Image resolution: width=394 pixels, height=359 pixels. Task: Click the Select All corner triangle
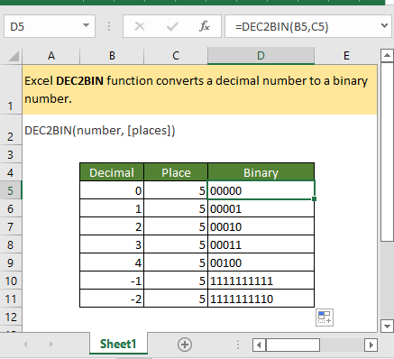click(x=14, y=56)
